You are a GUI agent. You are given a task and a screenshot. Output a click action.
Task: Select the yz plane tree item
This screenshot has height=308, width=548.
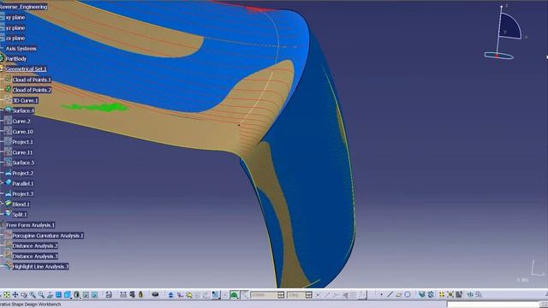coord(15,28)
